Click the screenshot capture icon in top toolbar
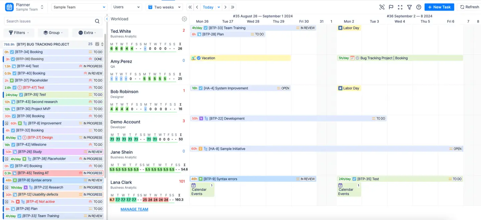This screenshot has width=481, height=220. (382, 7)
